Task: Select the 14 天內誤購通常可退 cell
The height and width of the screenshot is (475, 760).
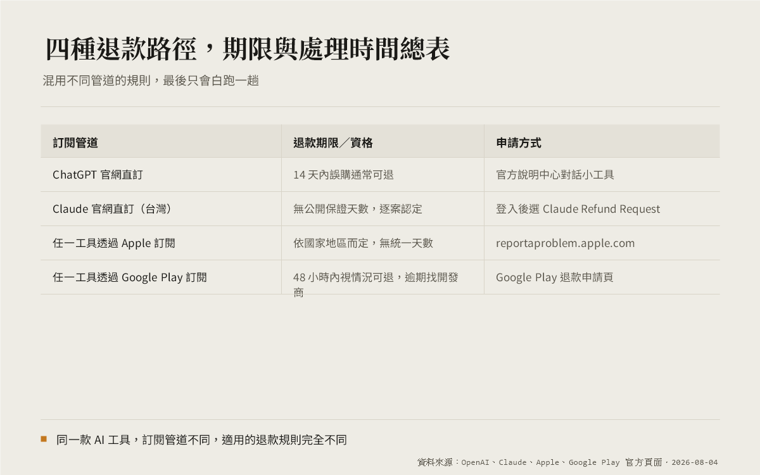Action: (383, 175)
